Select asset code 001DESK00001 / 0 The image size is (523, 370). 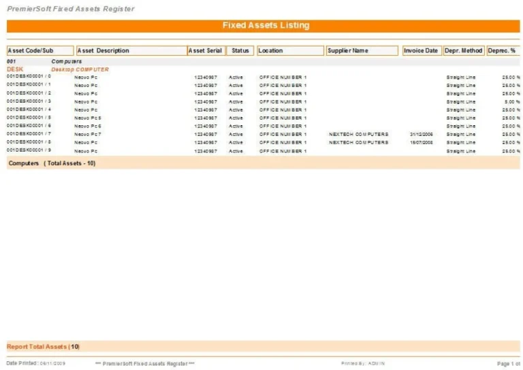29,76
